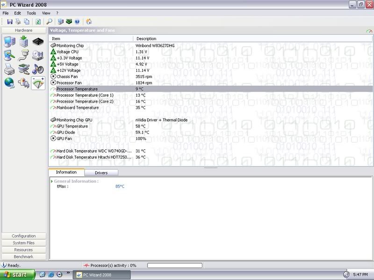Select the Monitoring Chip row
The width and height of the screenshot is (374, 280).
[211, 45]
